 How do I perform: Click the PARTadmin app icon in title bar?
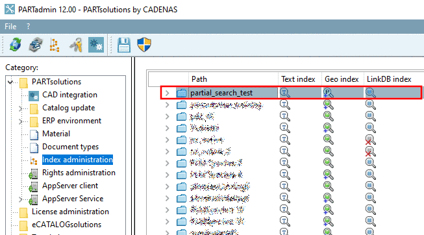point(10,10)
